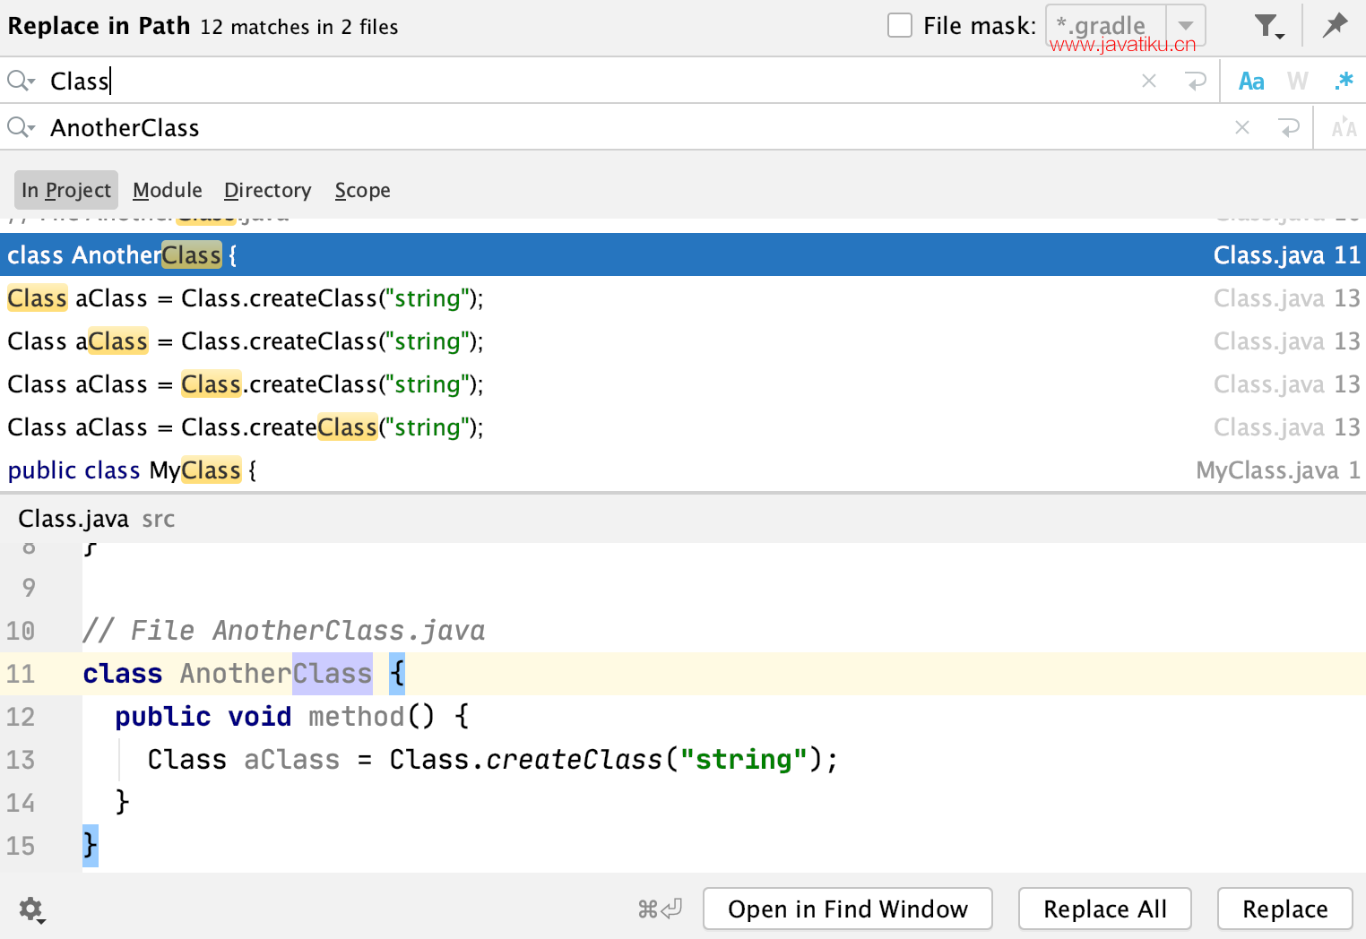Insert new line in replace field

1289,128
